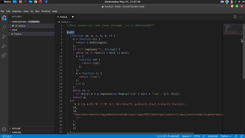Open the Selection menu
The image size is (245, 138).
(17, 11)
